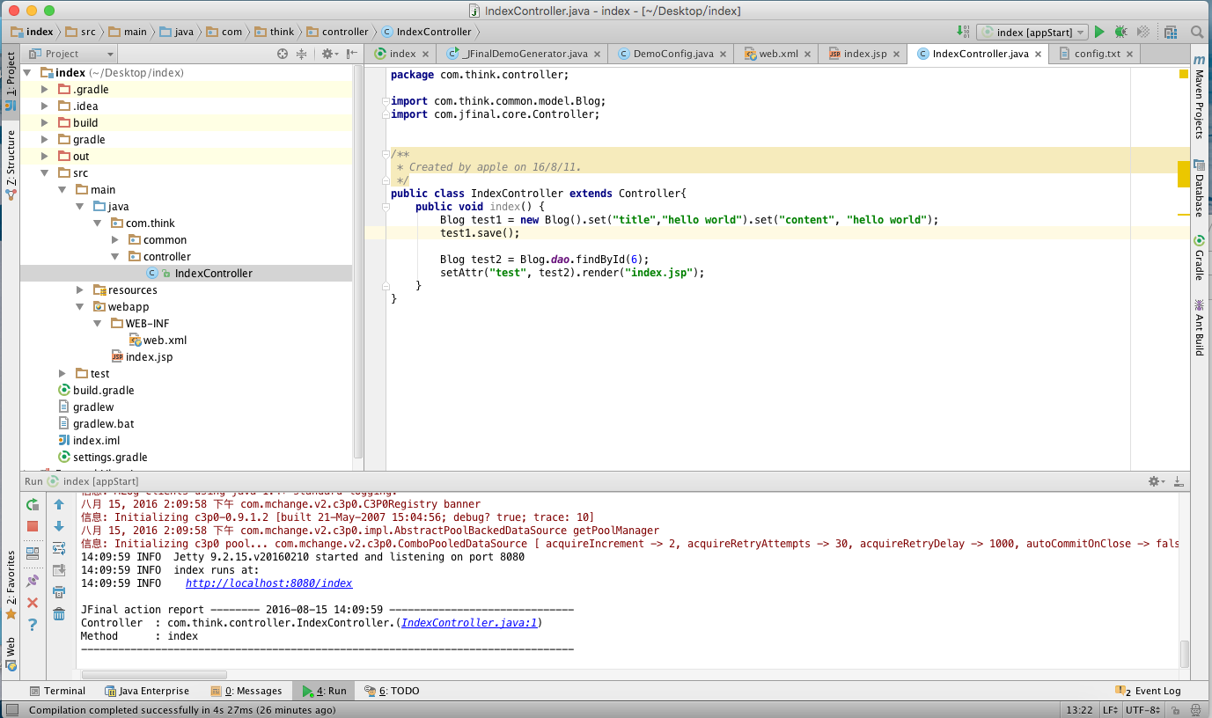Open the http://localhost:8080/index link

pyautogui.click(x=268, y=583)
